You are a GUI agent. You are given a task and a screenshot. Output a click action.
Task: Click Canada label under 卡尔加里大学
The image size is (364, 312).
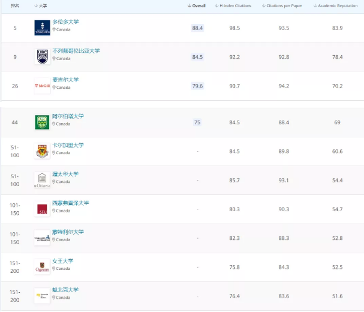(63, 152)
